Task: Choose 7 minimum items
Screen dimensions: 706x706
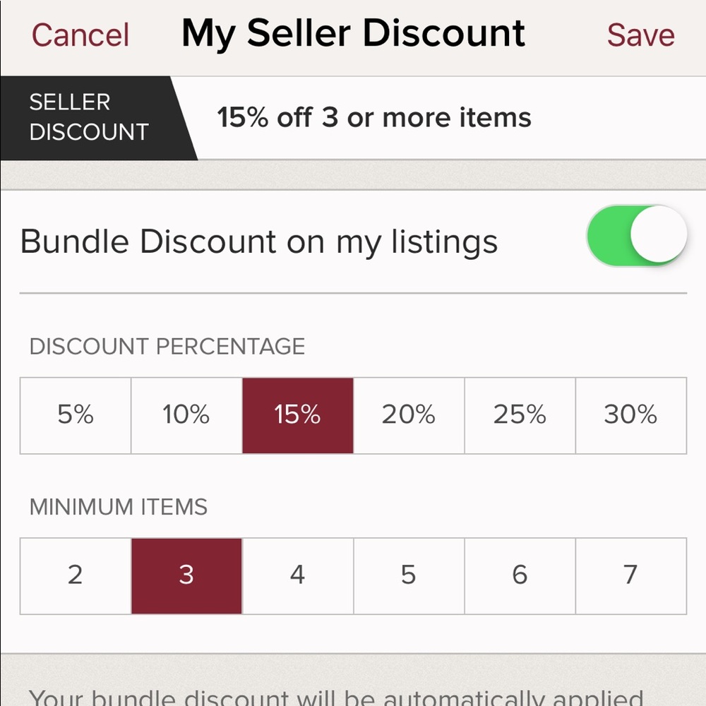Action: 631,575
